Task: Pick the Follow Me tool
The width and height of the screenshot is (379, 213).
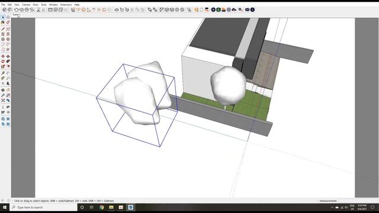Action: point(8,62)
